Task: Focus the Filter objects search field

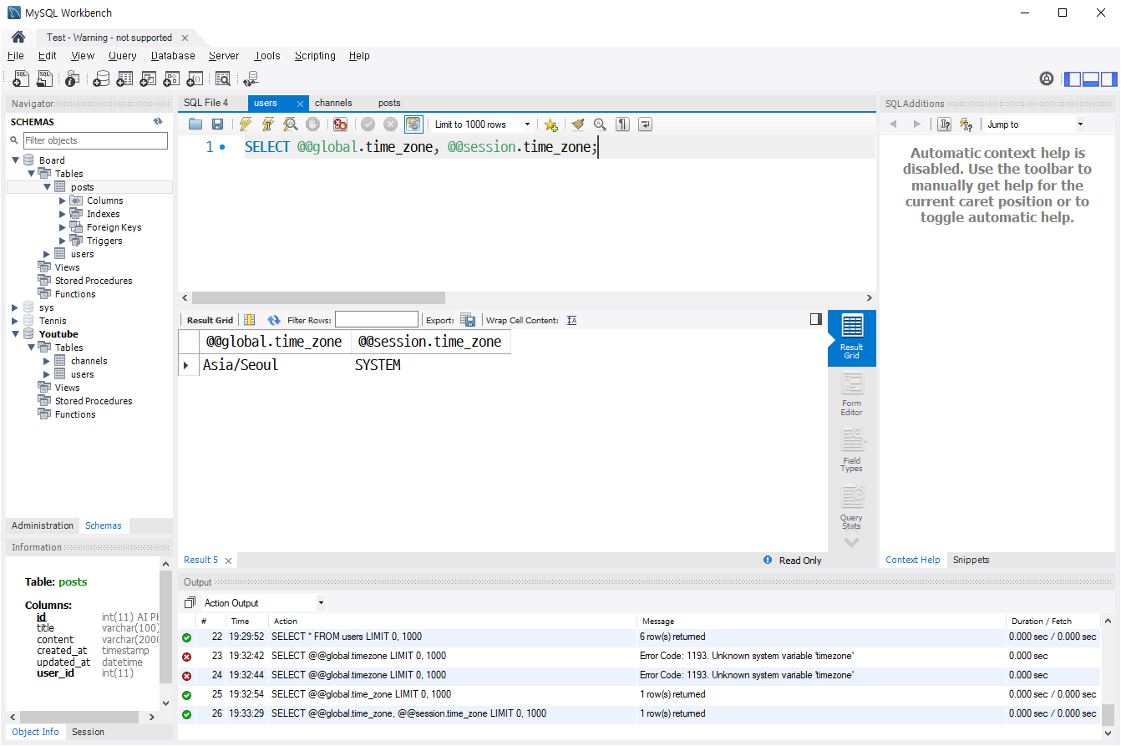Action: [x=95, y=140]
